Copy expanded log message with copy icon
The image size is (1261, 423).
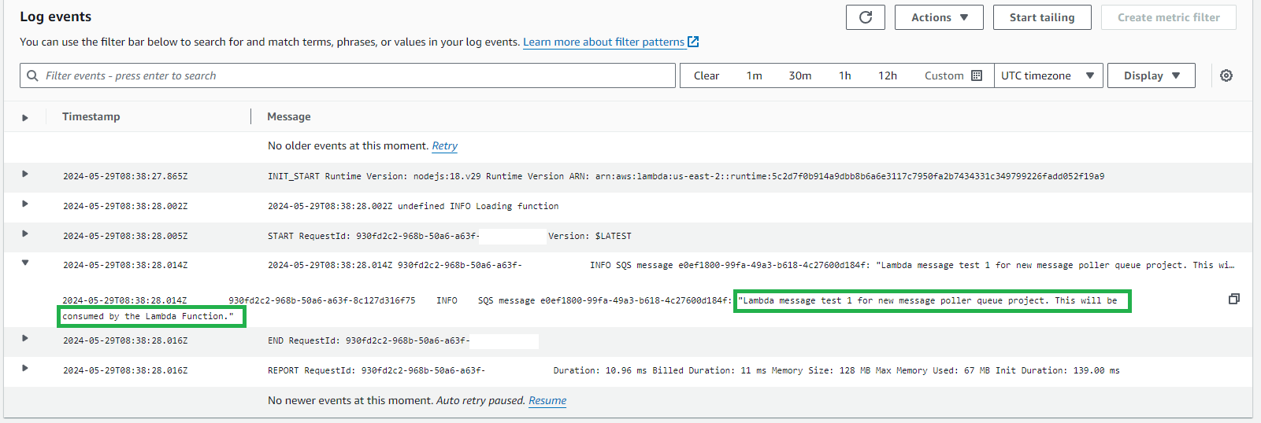pos(1233,299)
